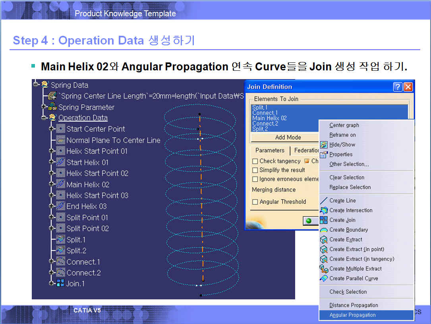431x324 pixels.
Task: Click the Hide/Show icon in context menu
Action: [x=324, y=145]
